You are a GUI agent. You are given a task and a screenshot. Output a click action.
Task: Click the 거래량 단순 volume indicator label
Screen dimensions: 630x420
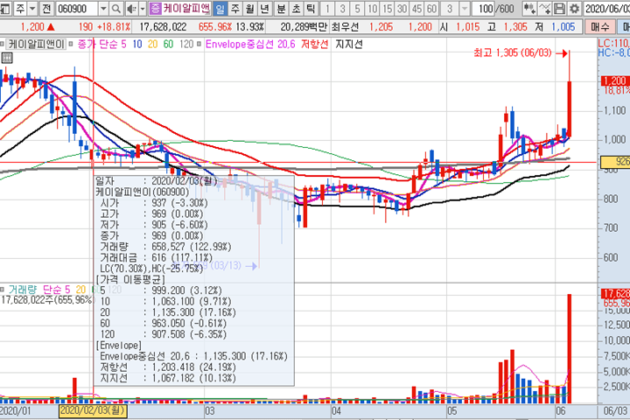39,290
